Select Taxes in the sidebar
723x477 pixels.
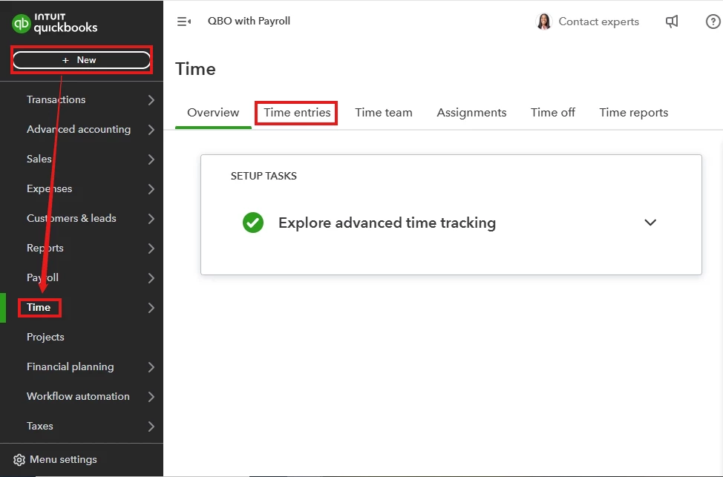[39, 427]
